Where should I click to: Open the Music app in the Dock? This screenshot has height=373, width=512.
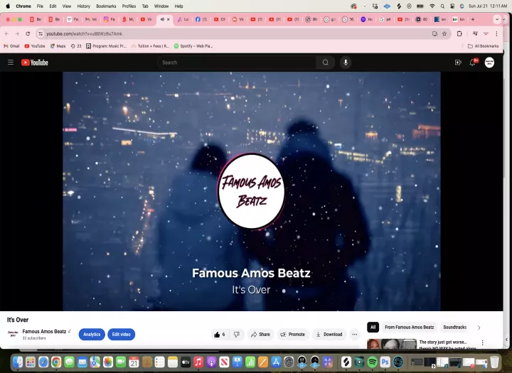pyautogui.click(x=198, y=362)
